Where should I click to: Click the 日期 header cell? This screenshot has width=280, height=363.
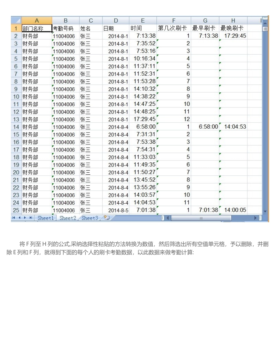point(116,28)
